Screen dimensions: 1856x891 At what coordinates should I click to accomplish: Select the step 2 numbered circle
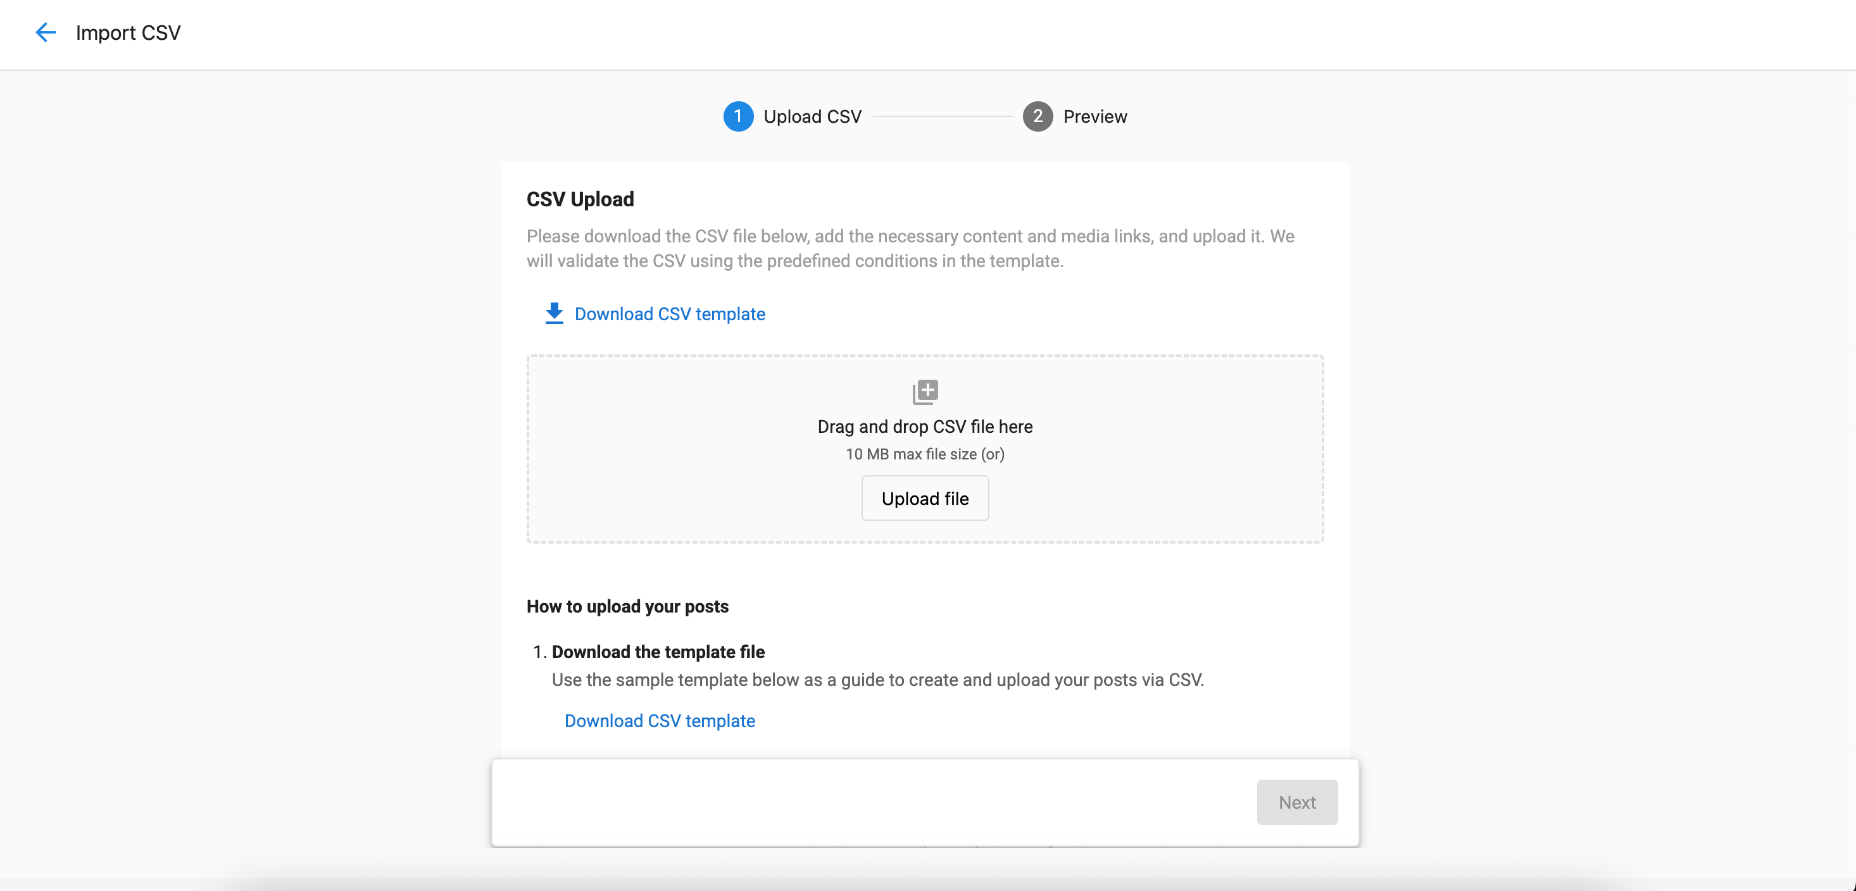pyautogui.click(x=1038, y=116)
